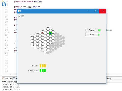This screenshot has width=122, height=91.
Task: Click the bottom-most gray hexagon tile
Action: point(48,53)
